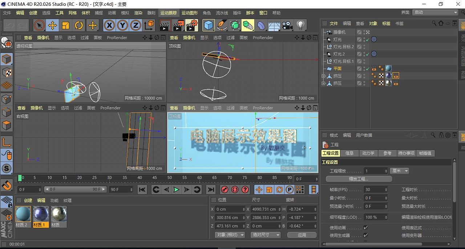Viewport: 465px width, 249px height.
Task: Switch to Points mode in left sidebar
Action: tap(7, 99)
